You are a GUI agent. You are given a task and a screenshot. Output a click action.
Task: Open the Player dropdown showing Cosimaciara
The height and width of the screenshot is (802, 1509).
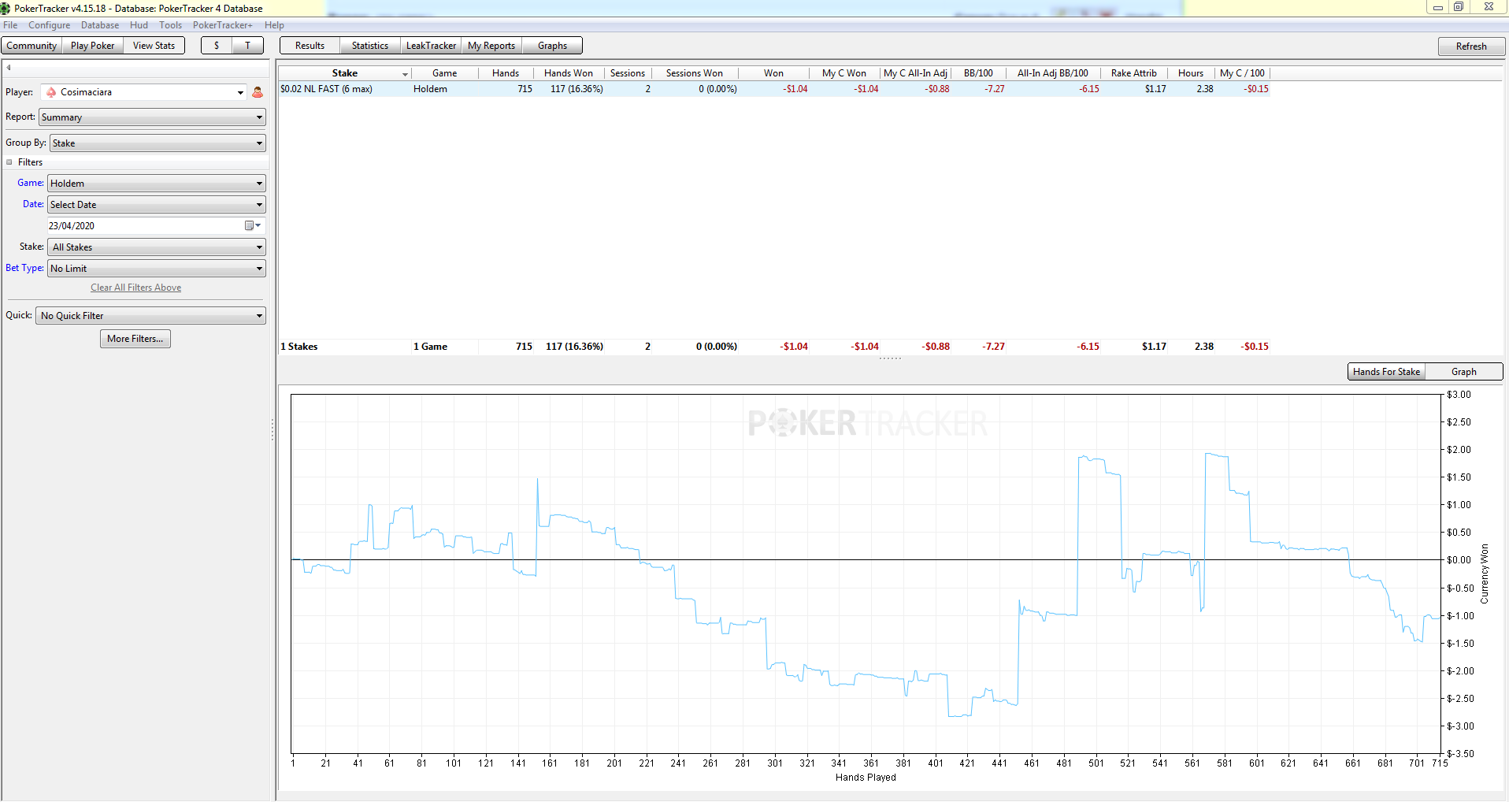pos(144,92)
